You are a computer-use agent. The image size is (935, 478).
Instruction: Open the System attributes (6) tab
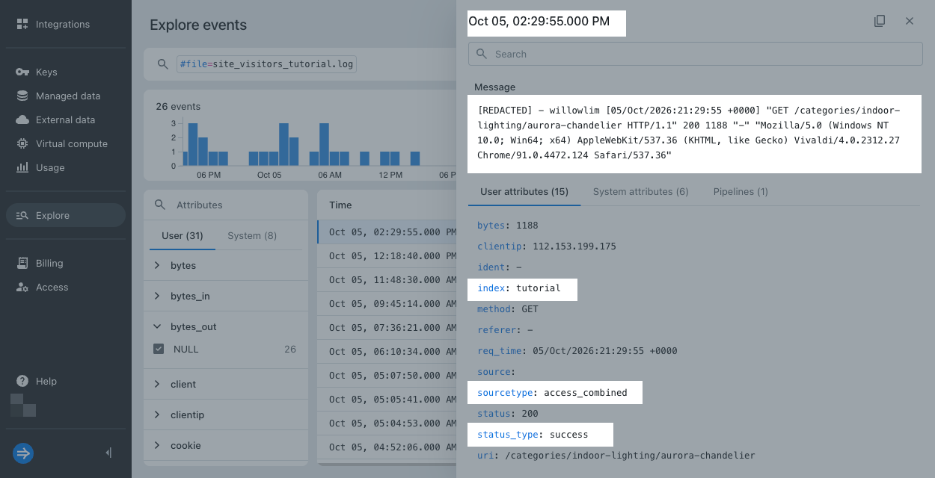641,191
